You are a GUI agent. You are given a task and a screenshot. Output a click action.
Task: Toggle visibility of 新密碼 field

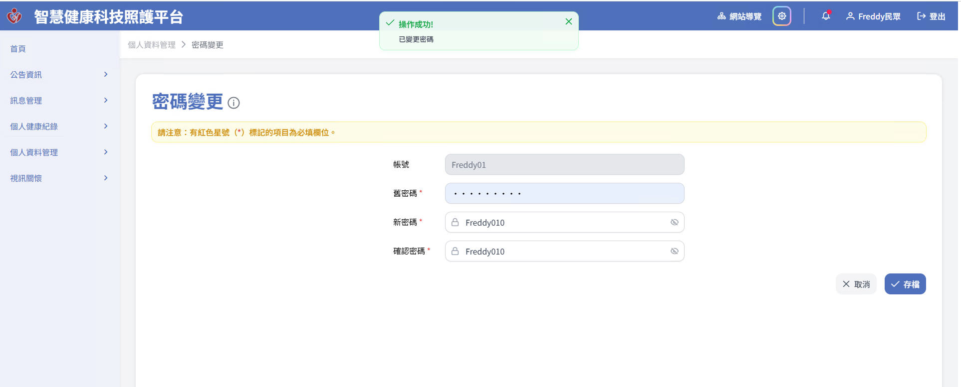tap(674, 223)
